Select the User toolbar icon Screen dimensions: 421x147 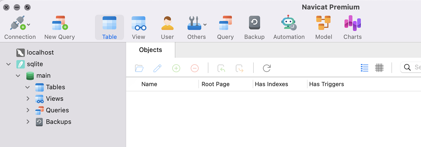167,23
